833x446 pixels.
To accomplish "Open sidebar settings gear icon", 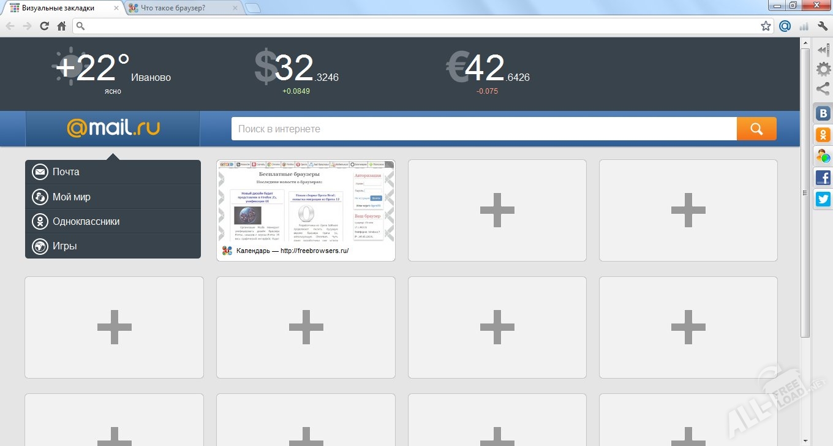I will tap(823, 69).
